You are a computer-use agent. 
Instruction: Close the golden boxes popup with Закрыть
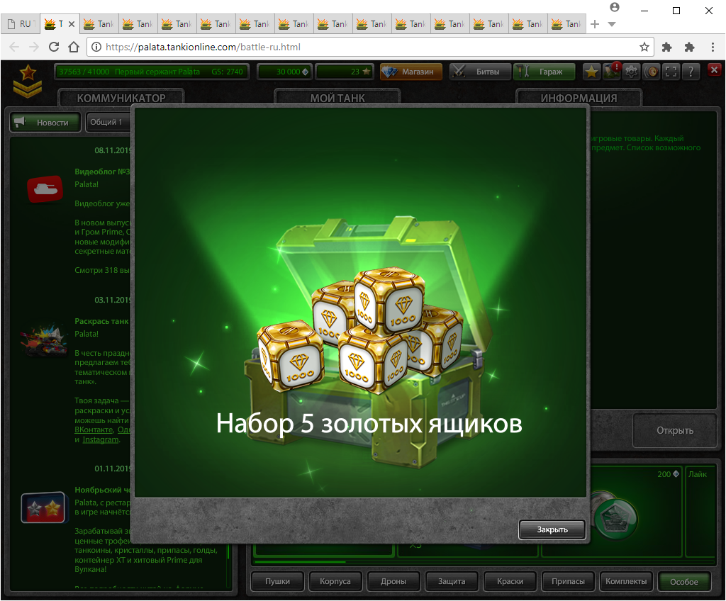(552, 529)
